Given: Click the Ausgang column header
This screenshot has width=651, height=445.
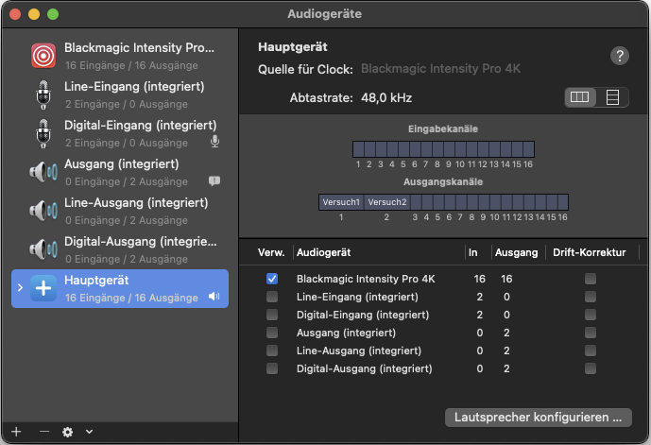Looking at the screenshot, I should (516, 252).
